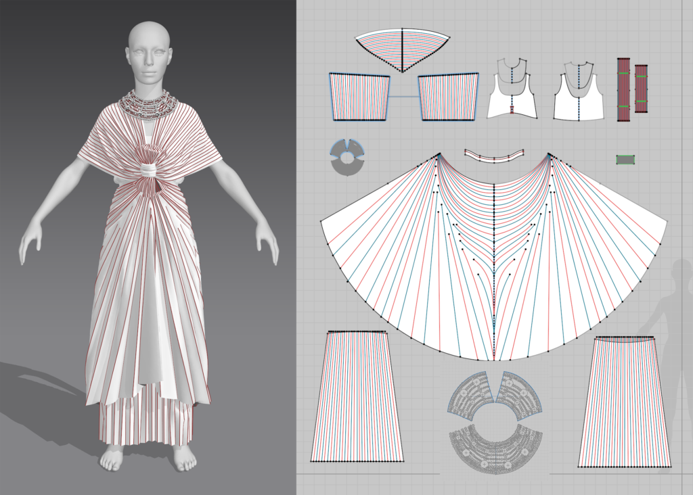Select the small green rectangle pattern piece

tap(626, 160)
